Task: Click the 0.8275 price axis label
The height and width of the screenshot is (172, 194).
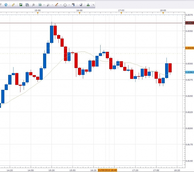Action: click(x=189, y=80)
